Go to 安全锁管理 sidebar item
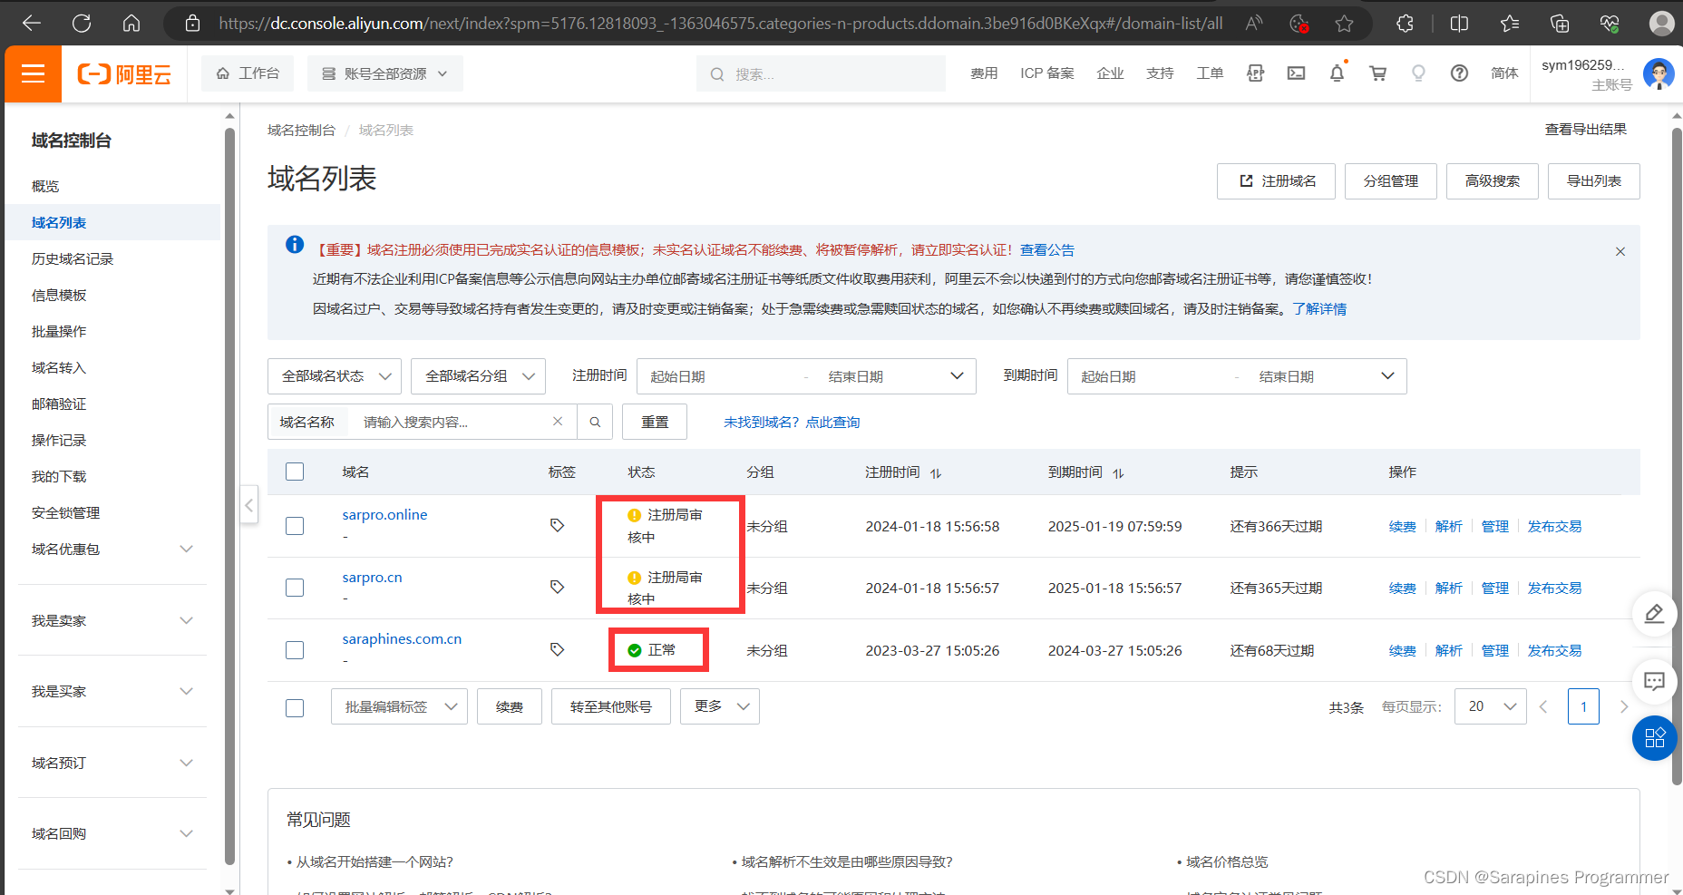The height and width of the screenshot is (895, 1683). (x=65, y=512)
